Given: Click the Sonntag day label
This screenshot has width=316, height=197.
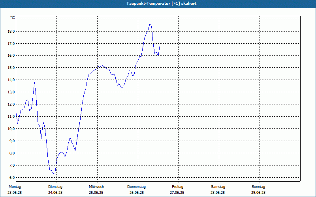Looking at the screenshot, I should [258, 187].
